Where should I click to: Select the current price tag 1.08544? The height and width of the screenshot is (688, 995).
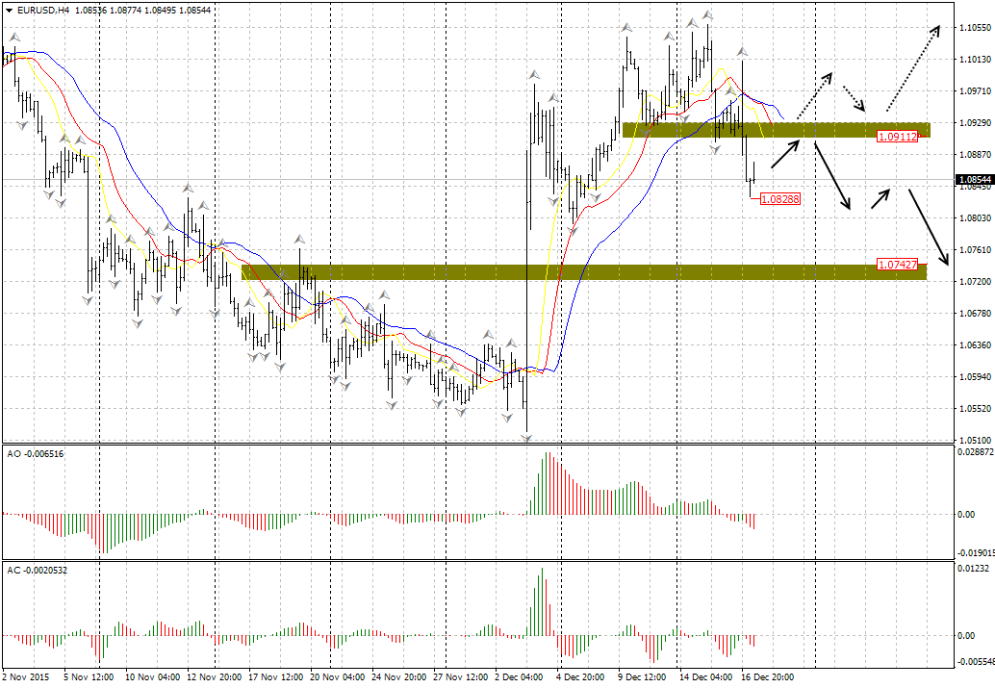[974, 180]
